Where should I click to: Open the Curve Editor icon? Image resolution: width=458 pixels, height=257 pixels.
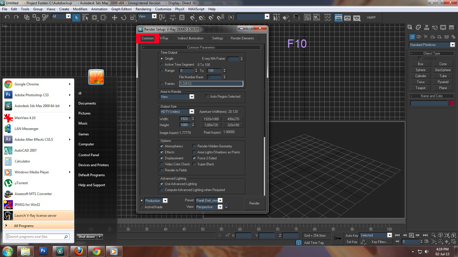coord(307,18)
